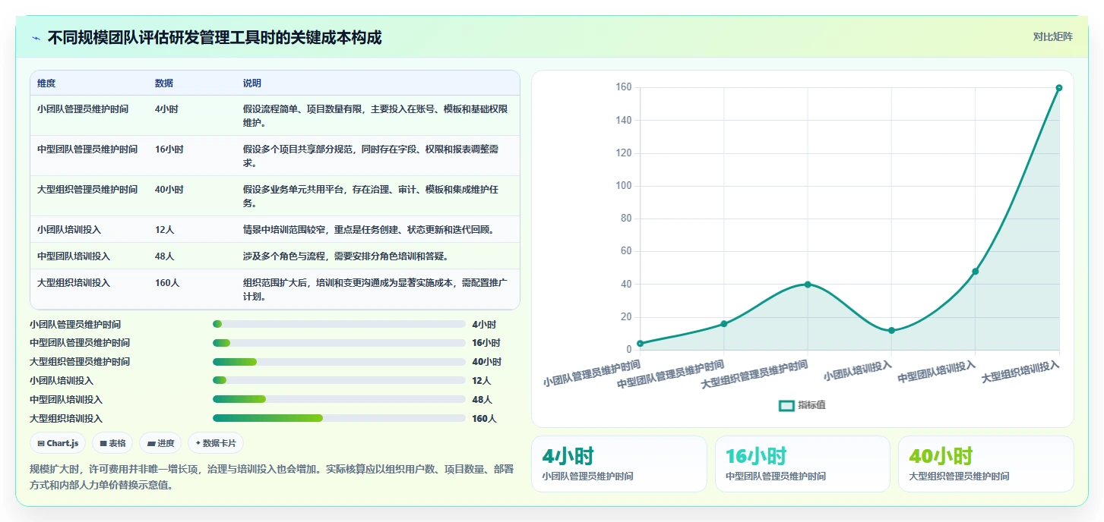
Task: Click the chart data point at value 160
Action: pos(1059,88)
